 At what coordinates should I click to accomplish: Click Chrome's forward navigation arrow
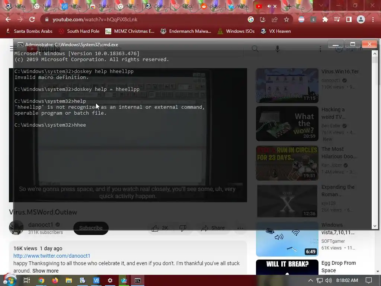20,19
